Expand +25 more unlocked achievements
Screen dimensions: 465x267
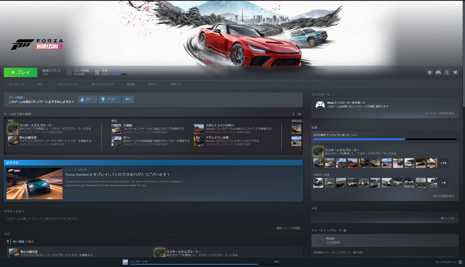443,163
